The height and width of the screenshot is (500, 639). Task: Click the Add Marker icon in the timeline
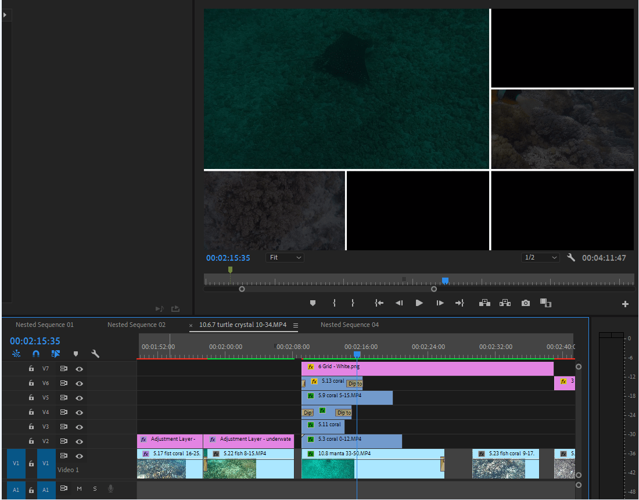pyautogui.click(x=76, y=353)
